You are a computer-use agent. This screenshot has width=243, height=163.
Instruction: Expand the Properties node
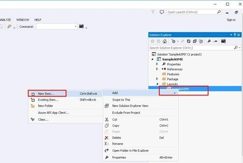coord(157,64)
